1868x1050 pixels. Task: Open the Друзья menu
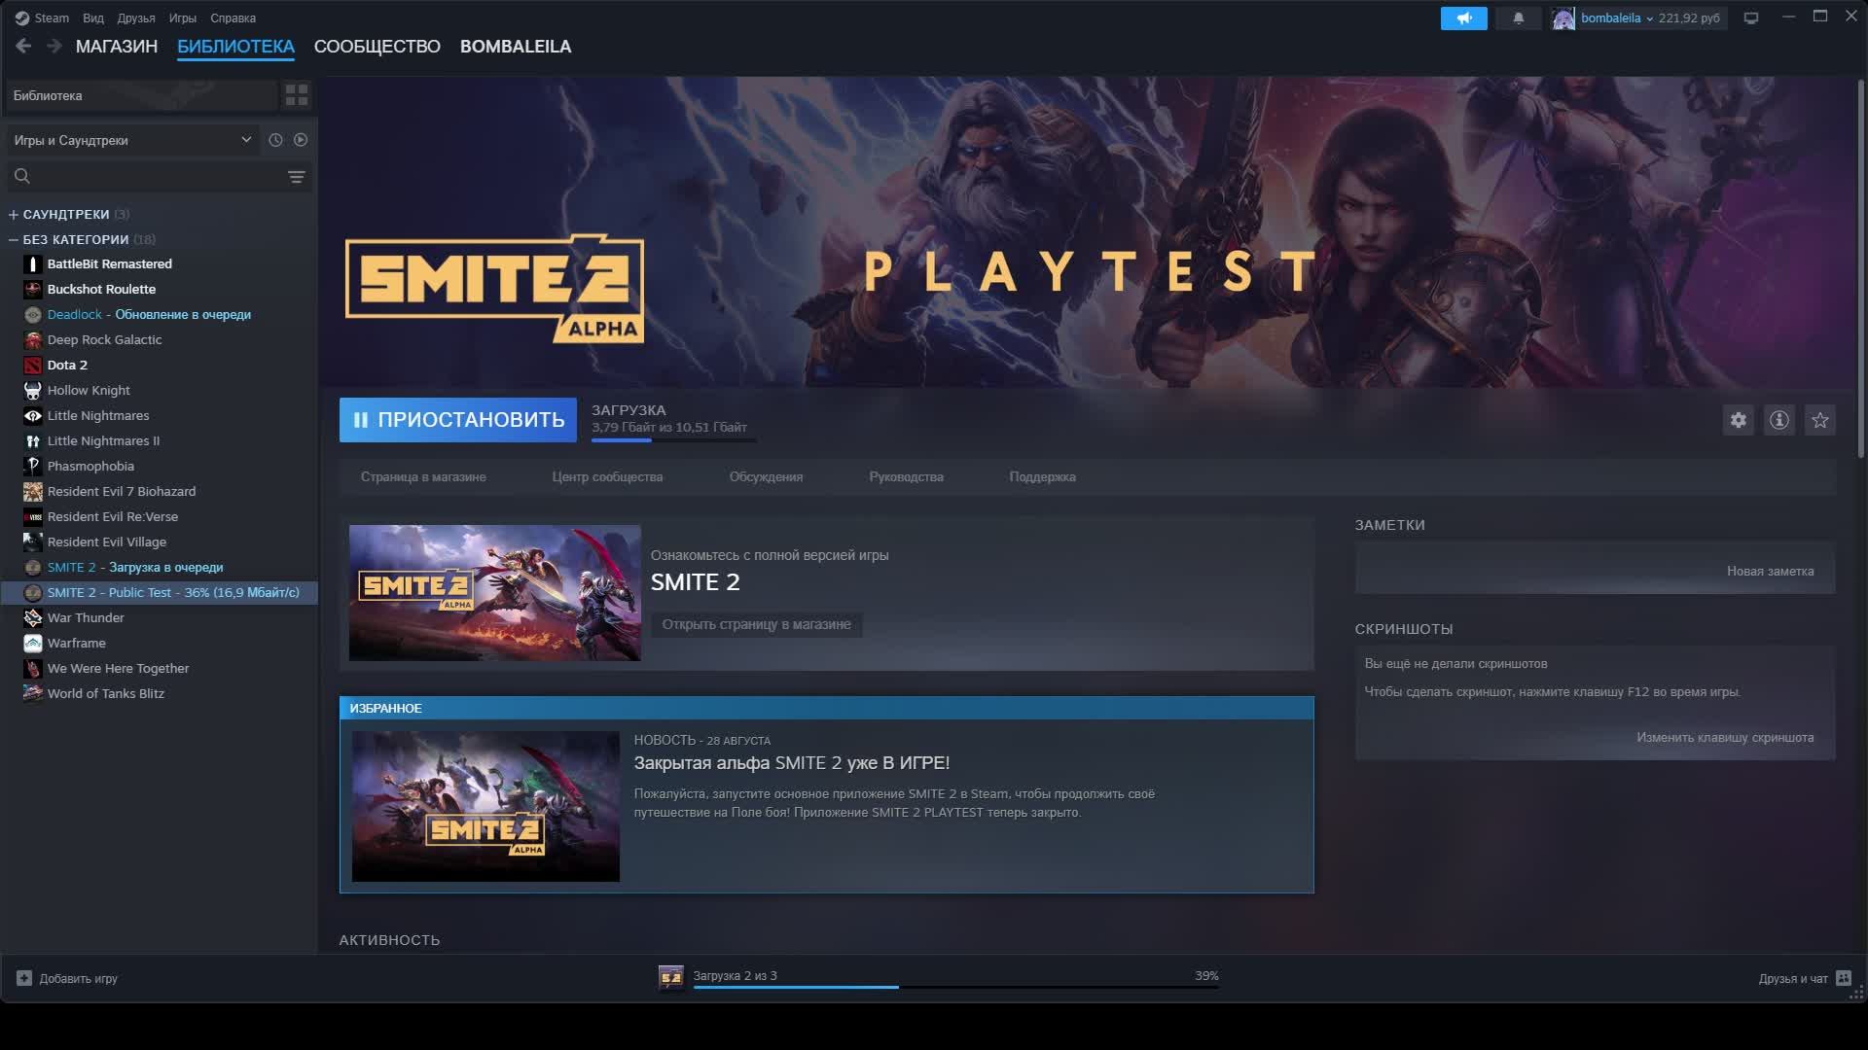click(x=135, y=17)
